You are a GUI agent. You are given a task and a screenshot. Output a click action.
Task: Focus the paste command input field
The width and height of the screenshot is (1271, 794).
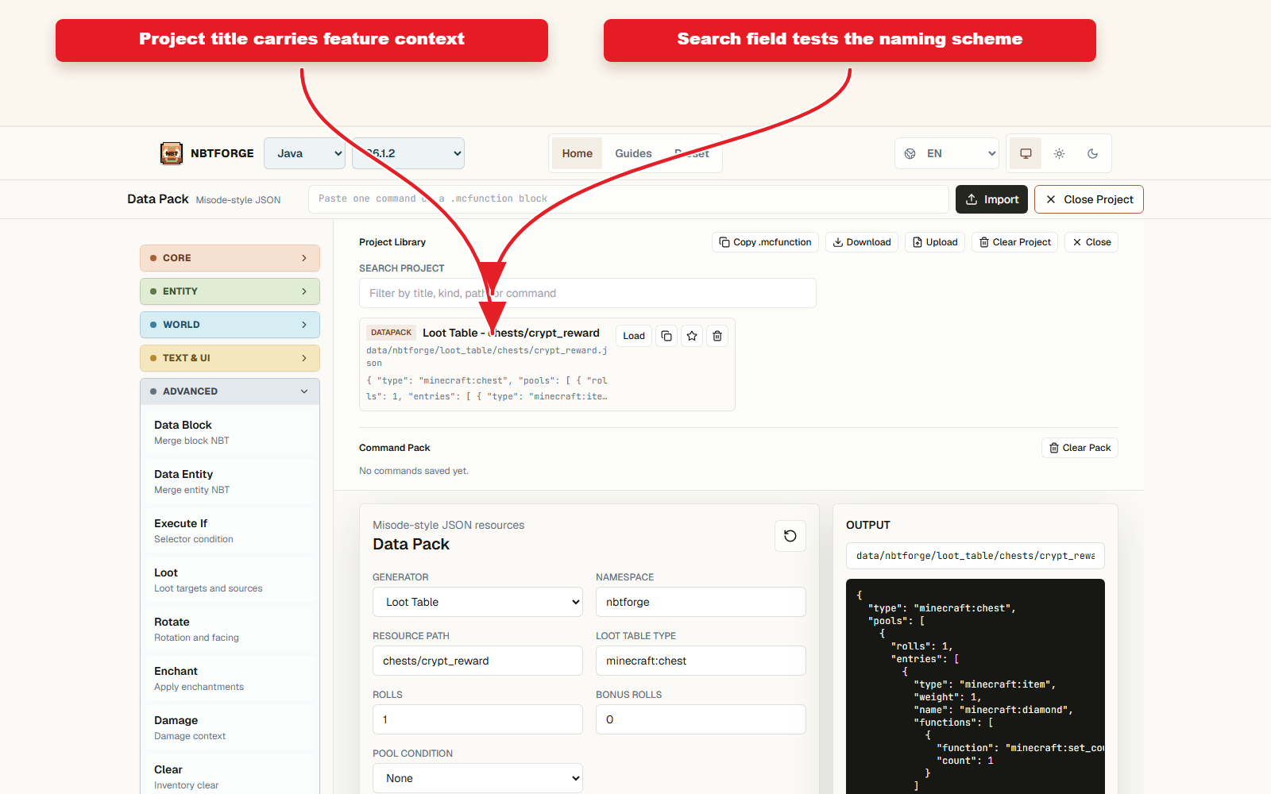[628, 199]
